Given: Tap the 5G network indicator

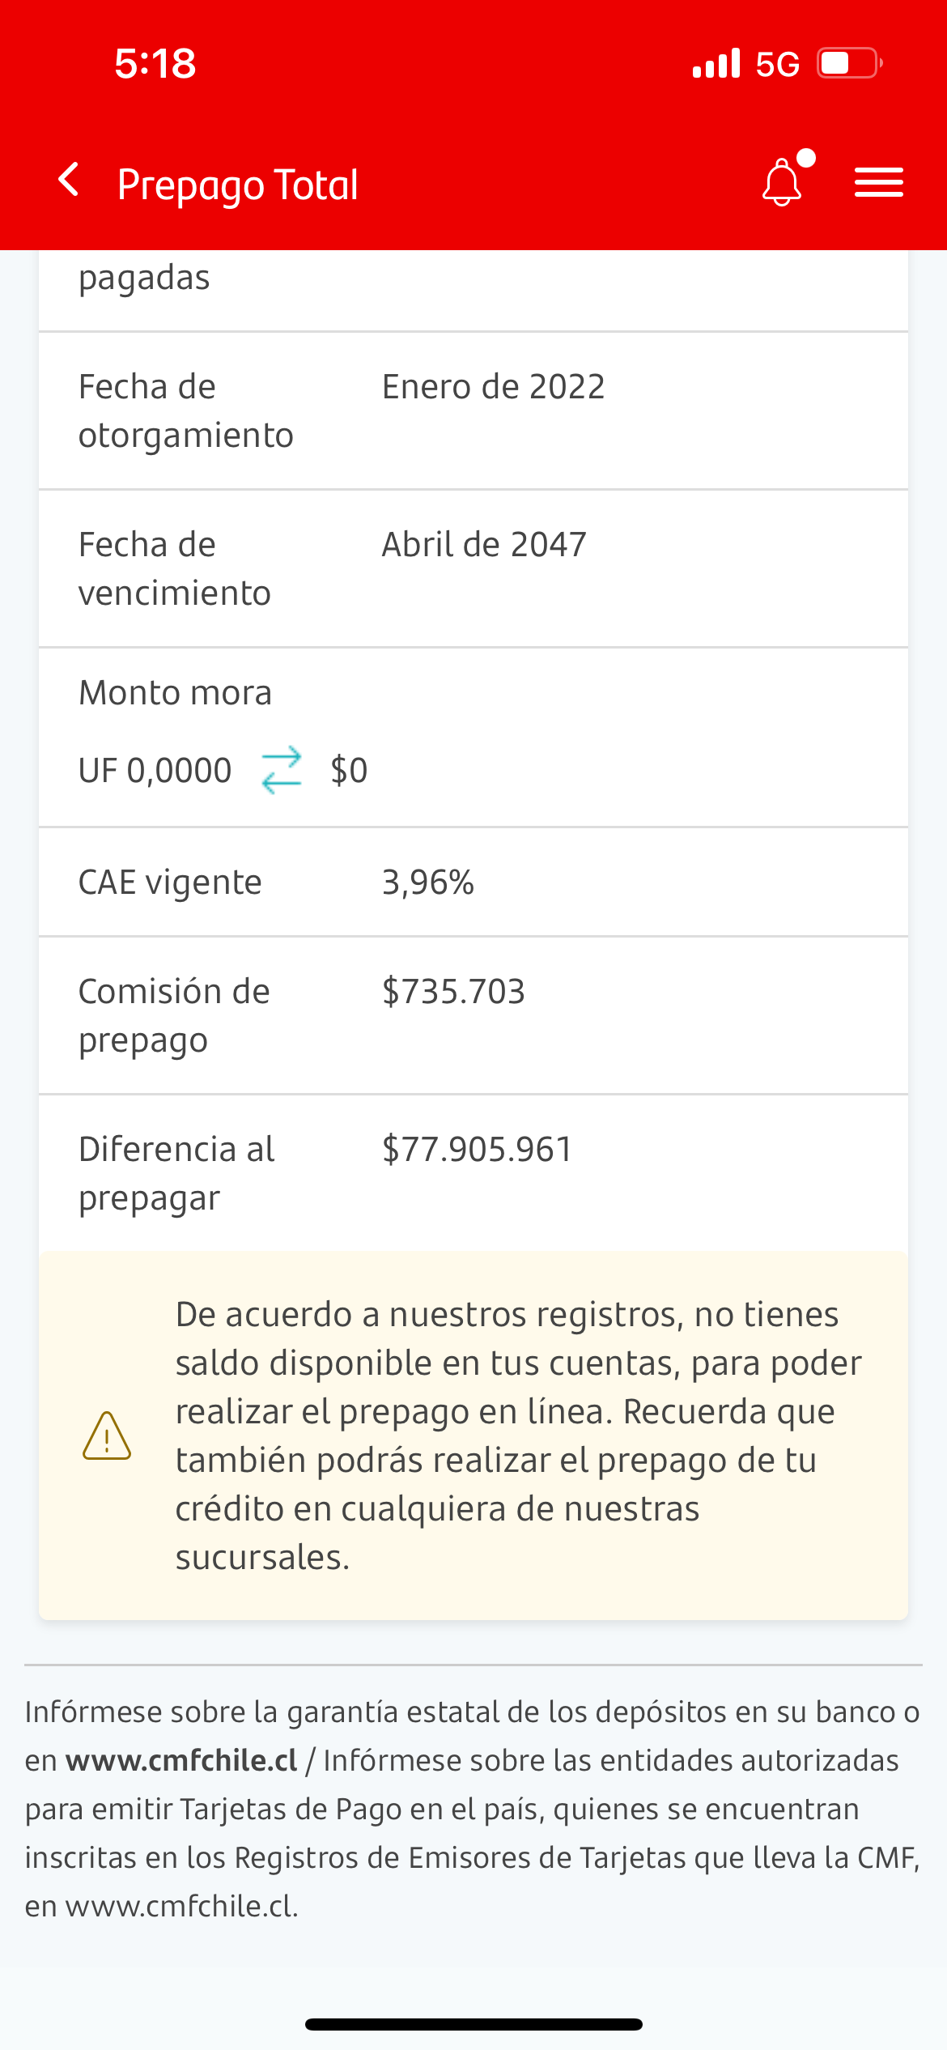Looking at the screenshot, I should pos(777,64).
